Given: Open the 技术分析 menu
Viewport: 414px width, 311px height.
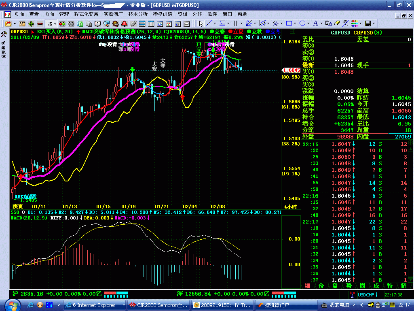Looking at the screenshot, I should click(138, 14).
